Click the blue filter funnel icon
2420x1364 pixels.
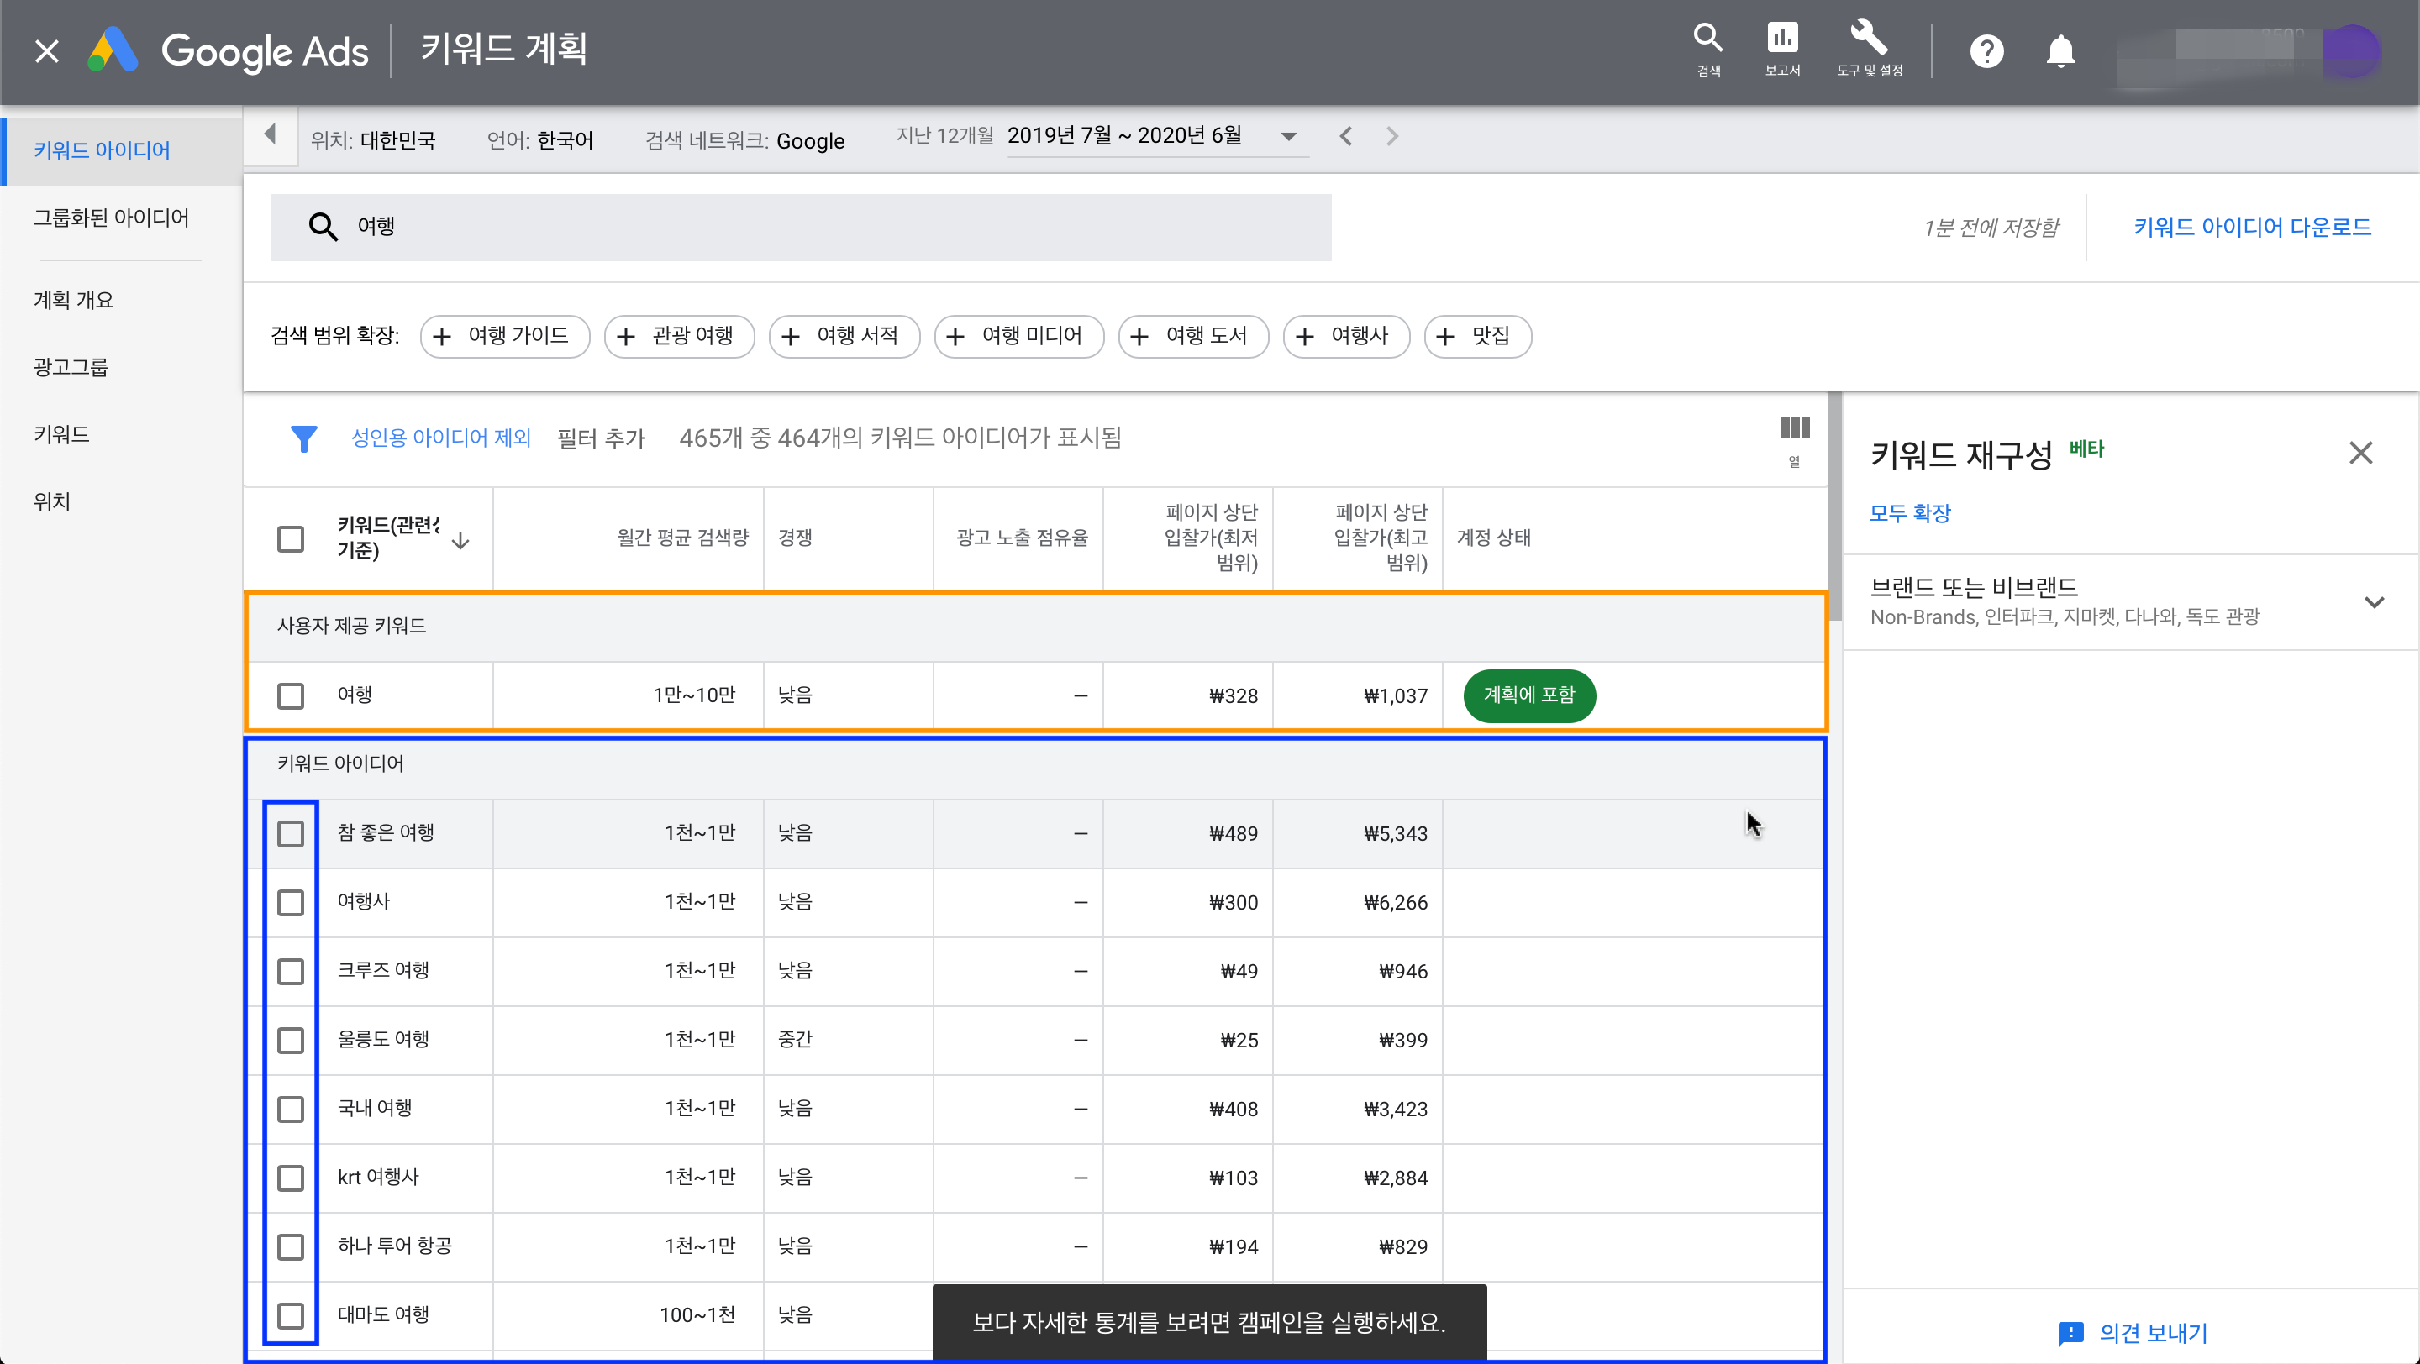(303, 438)
